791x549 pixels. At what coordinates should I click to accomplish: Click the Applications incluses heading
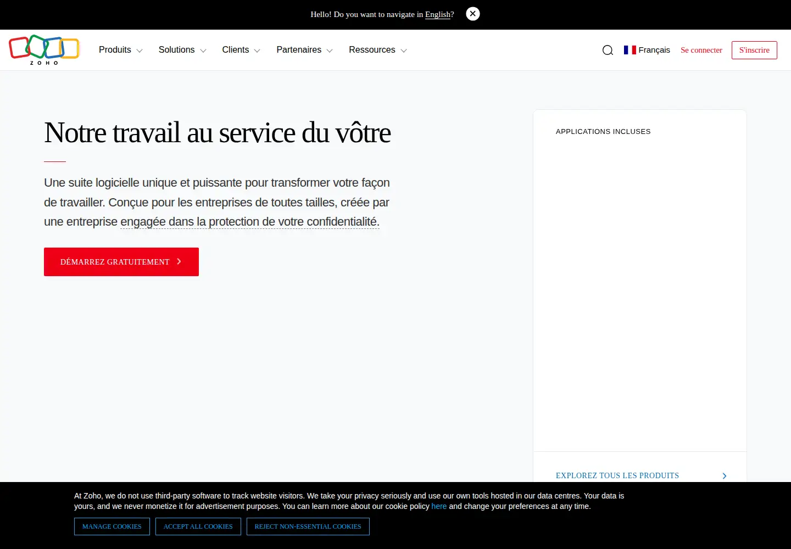coord(603,132)
